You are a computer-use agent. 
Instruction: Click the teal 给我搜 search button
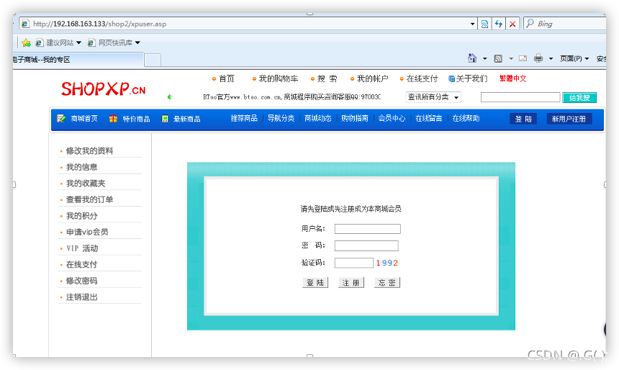579,97
